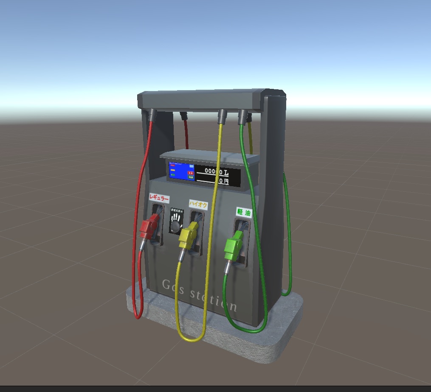Select the red fuel option on the touchscreen
Image resolution: width=431 pixels, height=392 pixels.
pos(172,166)
